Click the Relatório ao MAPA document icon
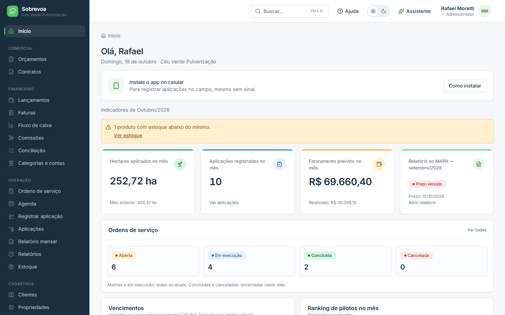 [x=479, y=164]
